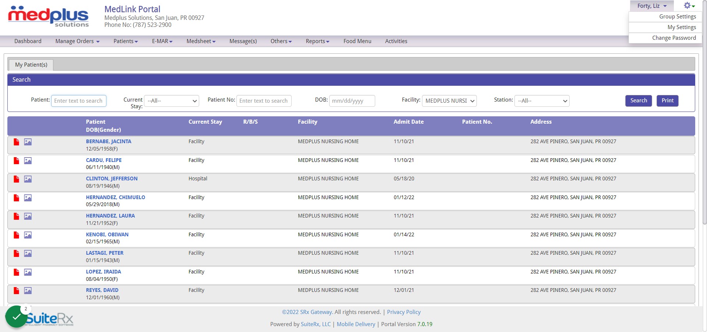This screenshot has width=707, height=332.
Task: Choose Change Password in the user menu
Action: [x=665, y=38]
